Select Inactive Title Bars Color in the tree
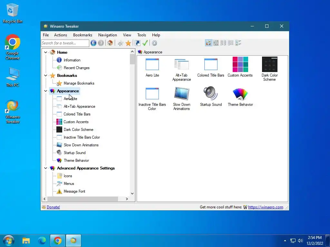This screenshot has width=330, height=247. coord(82,137)
